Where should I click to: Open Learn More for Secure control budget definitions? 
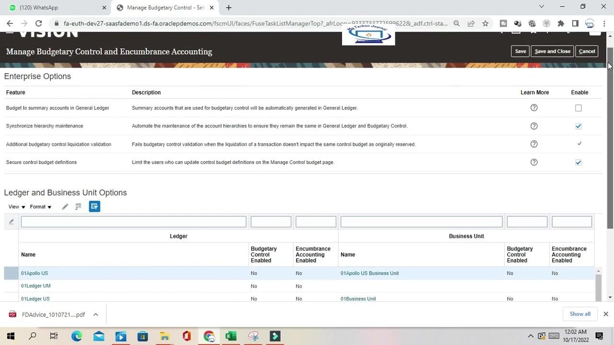coord(534,162)
